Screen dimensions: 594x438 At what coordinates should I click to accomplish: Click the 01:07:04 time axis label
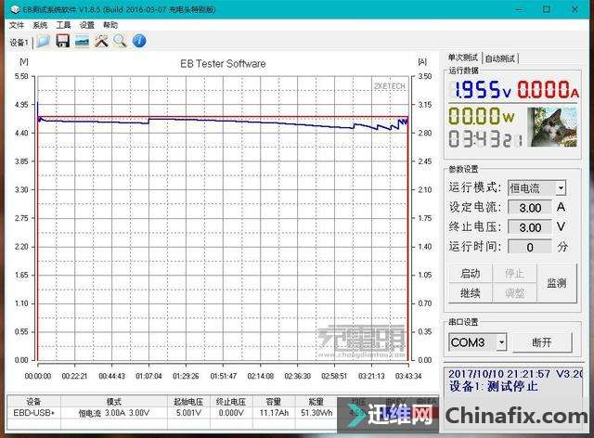(148, 376)
